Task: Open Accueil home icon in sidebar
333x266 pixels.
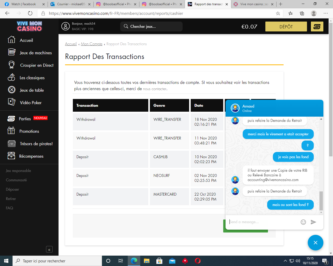Action: pos(11,40)
